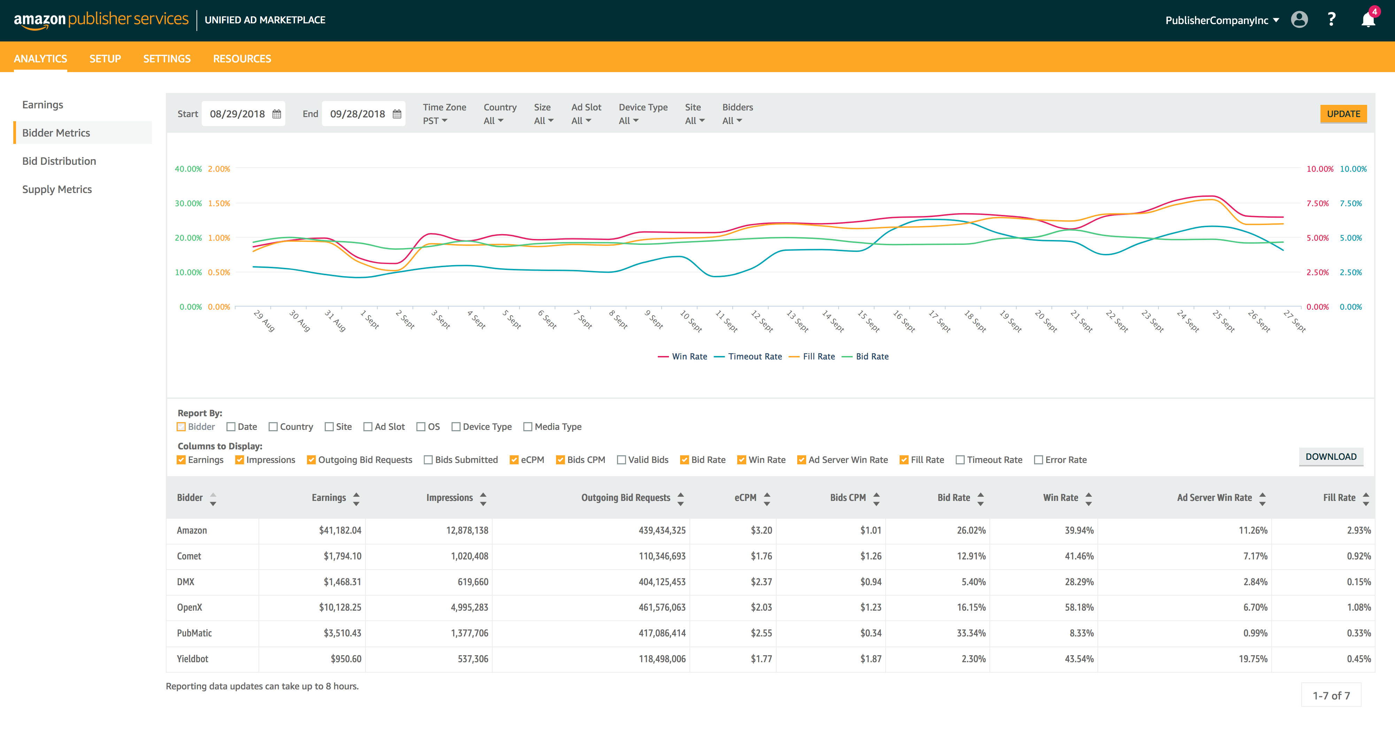
Task: Open the Device Type filter dropdown
Action: tap(629, 121)
